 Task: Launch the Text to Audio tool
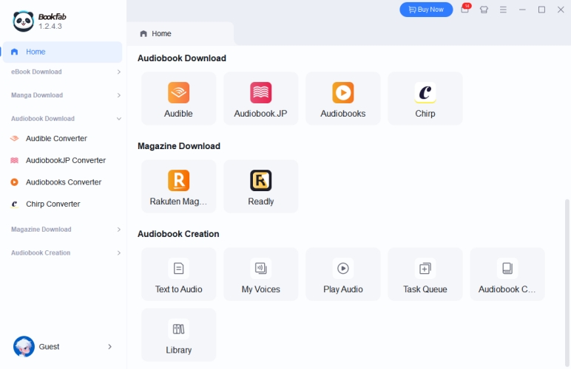click(x=178, y=275)
